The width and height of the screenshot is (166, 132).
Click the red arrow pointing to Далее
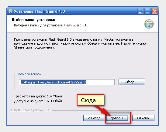tap(102, 110)
